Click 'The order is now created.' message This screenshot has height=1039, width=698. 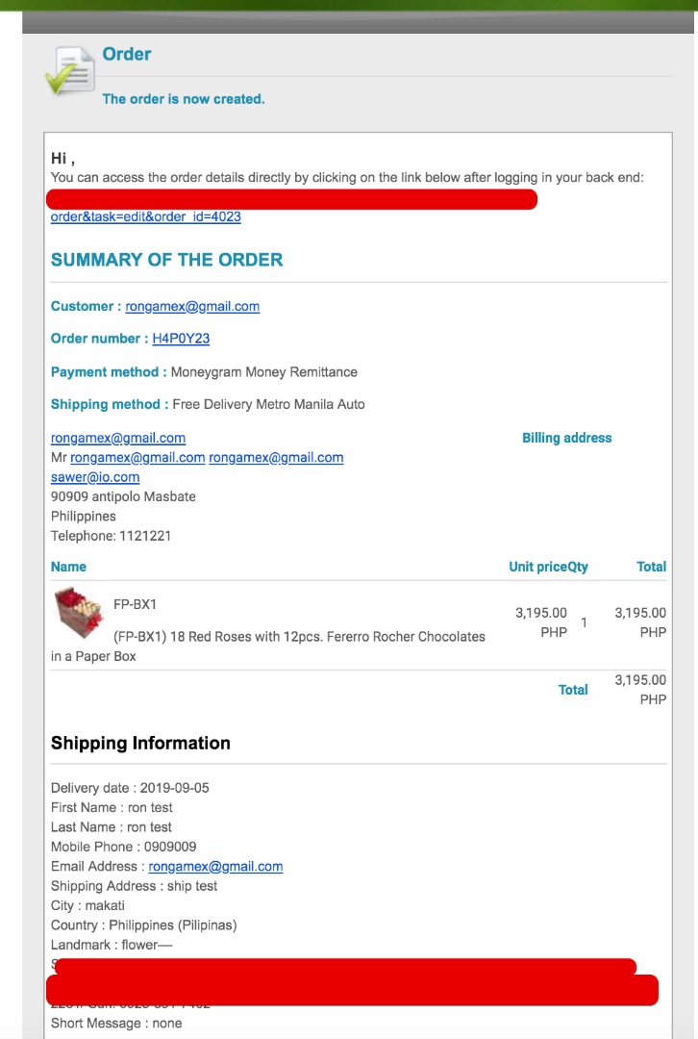coord(183,99)
